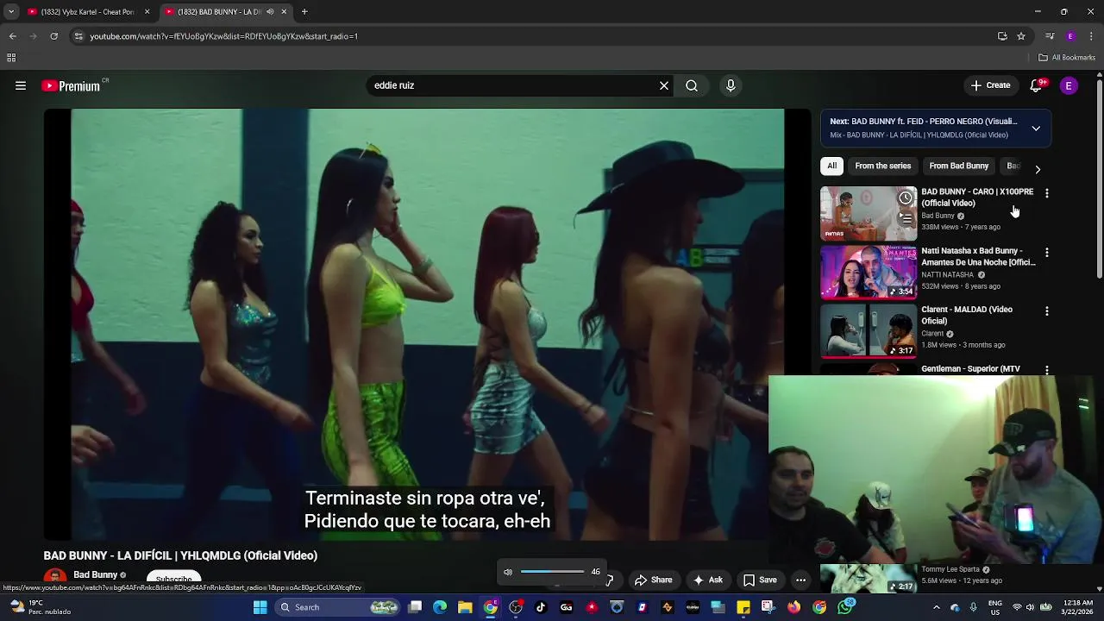Open a new browser tab

[304, 12]
